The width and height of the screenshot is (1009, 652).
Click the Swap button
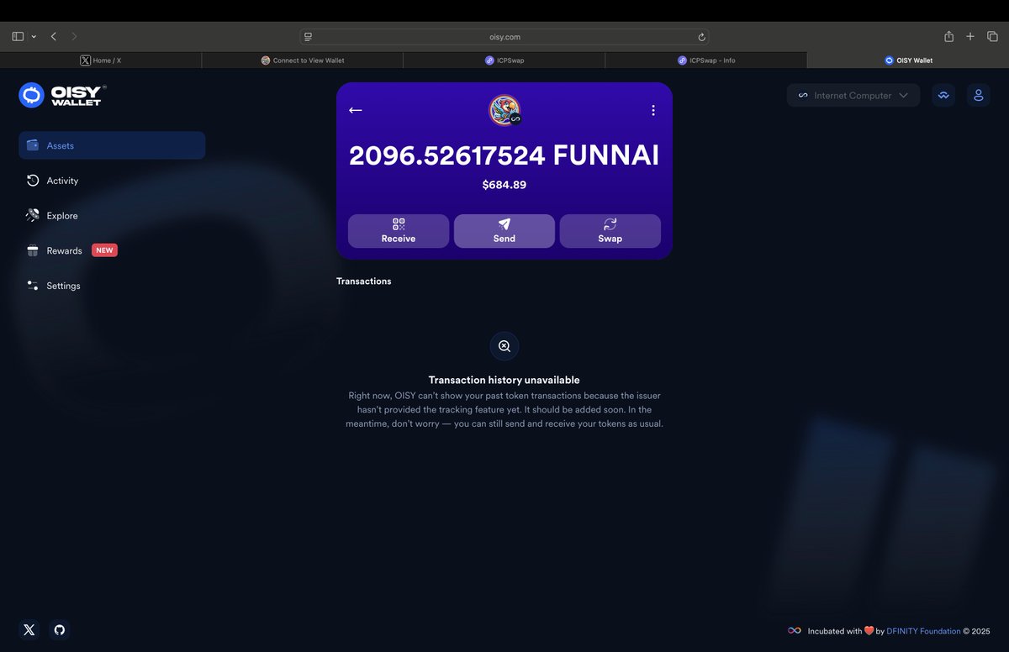[x=610, y=230]
